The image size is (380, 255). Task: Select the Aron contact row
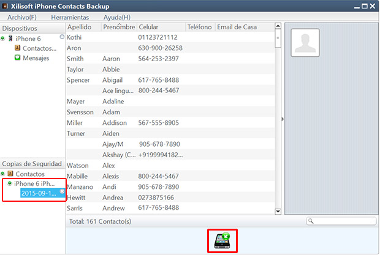170,48
